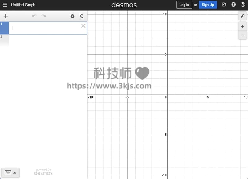The height and width of the screenshot is (179, 248).
Task: Click the expression 1 number tab
Action: [x=4, y=28]
